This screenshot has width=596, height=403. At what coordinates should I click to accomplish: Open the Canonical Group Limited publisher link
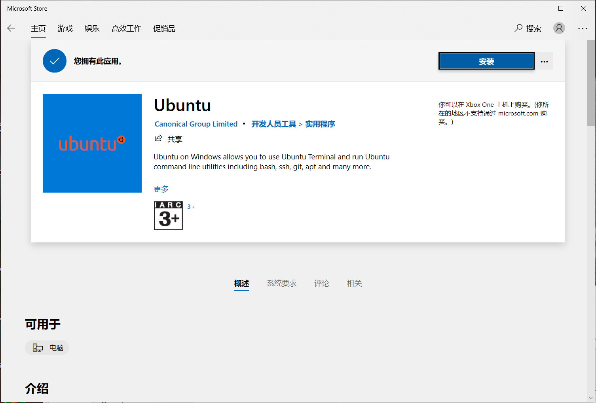(x=196, y=124)
